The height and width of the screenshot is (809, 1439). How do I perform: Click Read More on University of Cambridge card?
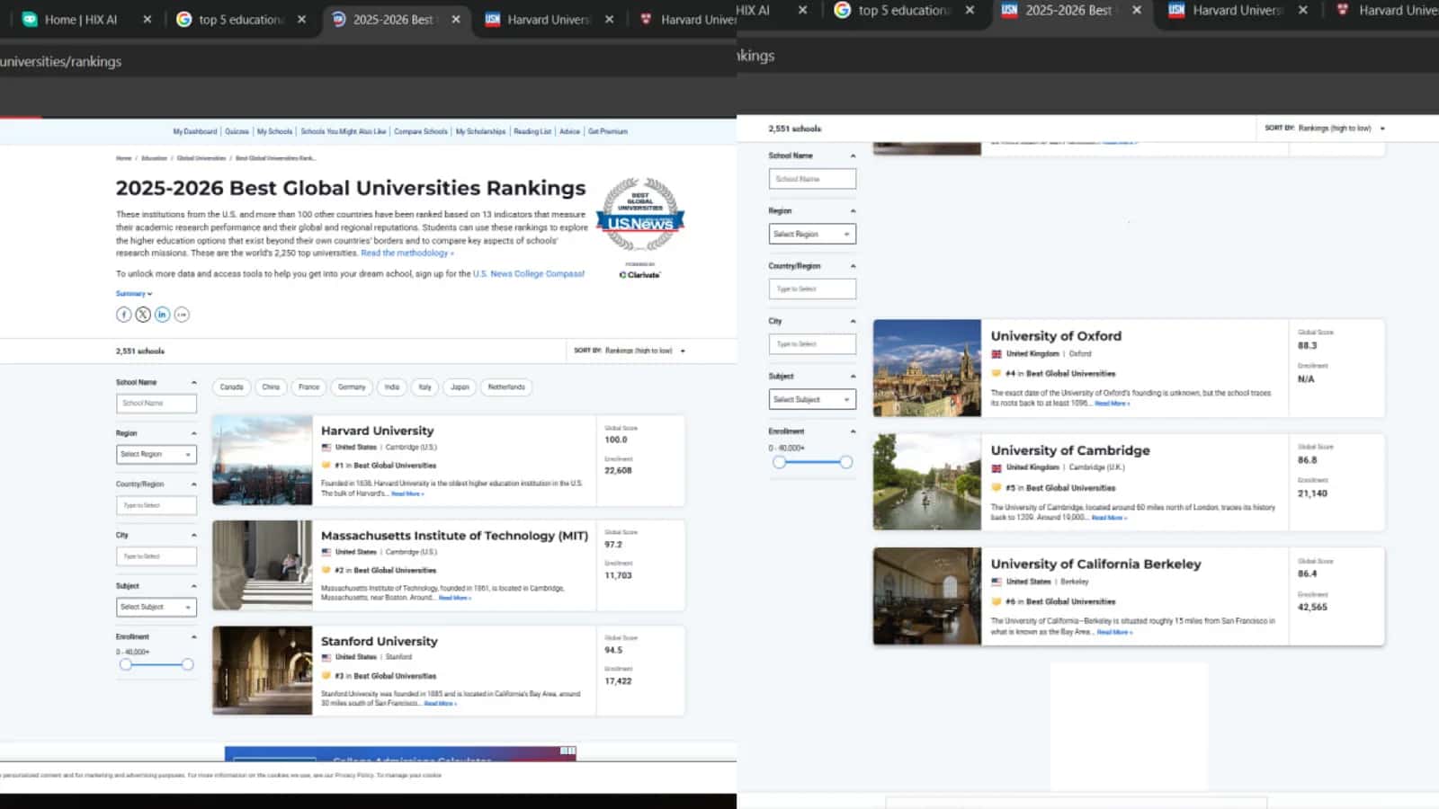[x=1109, y=518]
